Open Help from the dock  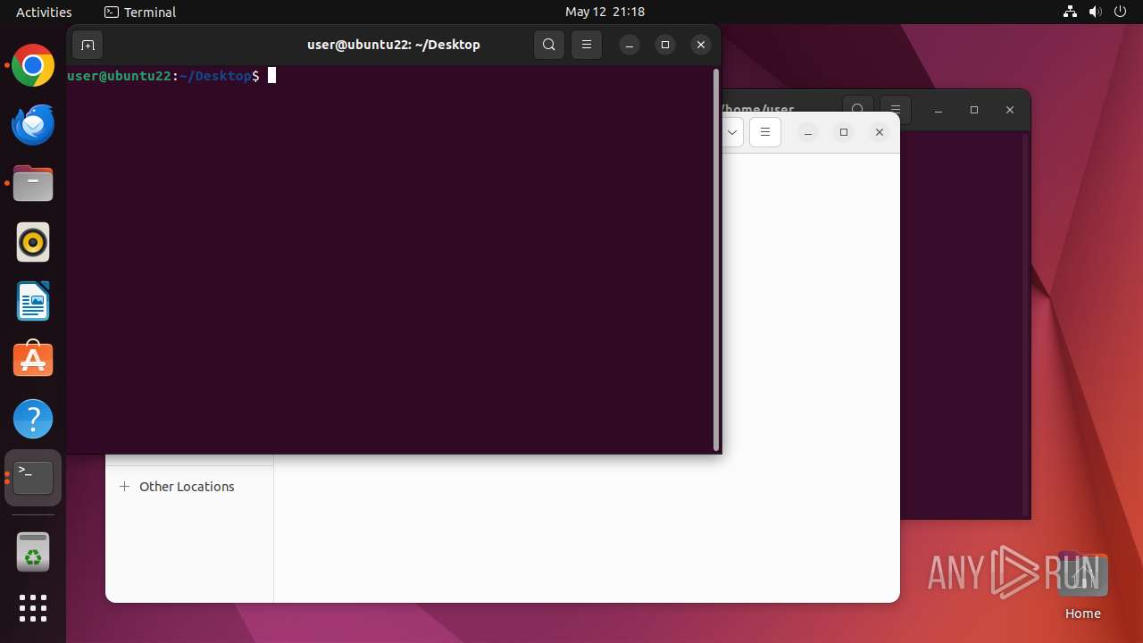click(33, 419)
